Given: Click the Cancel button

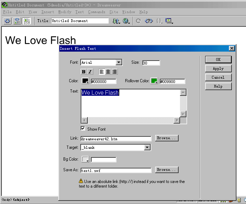Looking at the screenshot, I should [x=218, y=78].
